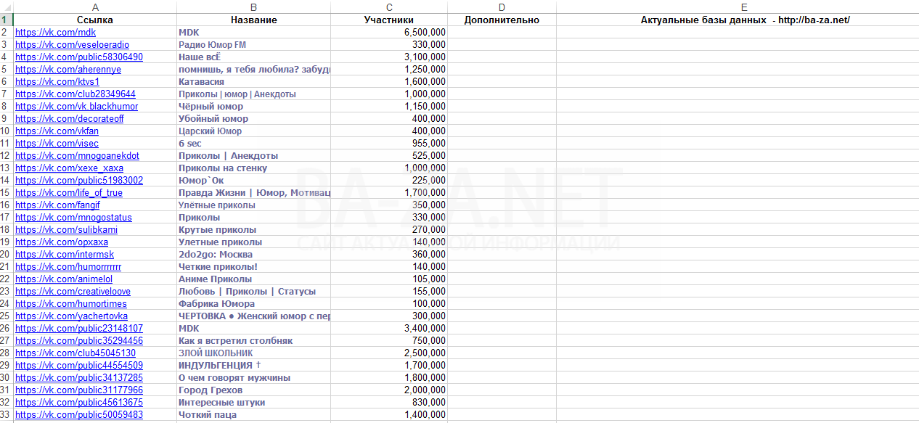Visit the vk.com/club45045130 link
The image size is (919, 423).
(x=75, y=353)
